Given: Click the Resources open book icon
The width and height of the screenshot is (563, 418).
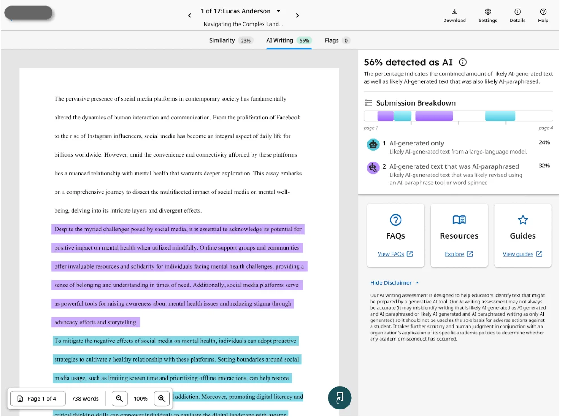Looking at the screenshot, I should (x=459, y=220).
